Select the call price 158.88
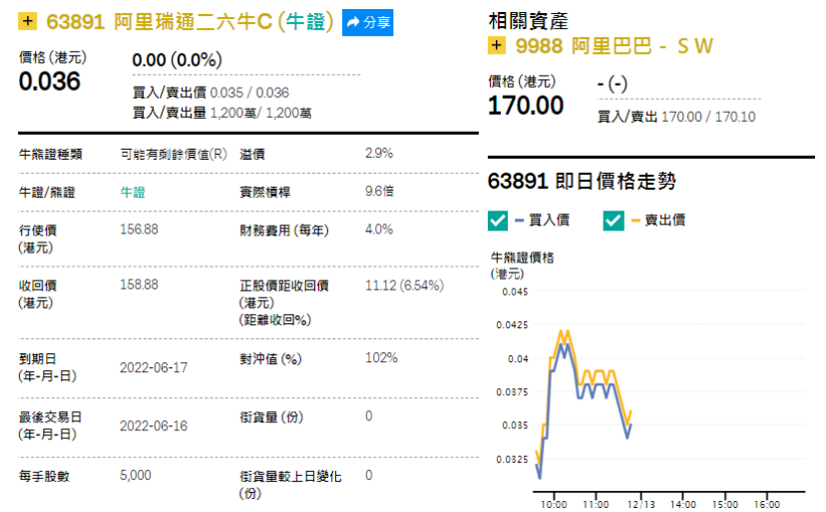Screen dimensions: 826x512 pos(139,284)
